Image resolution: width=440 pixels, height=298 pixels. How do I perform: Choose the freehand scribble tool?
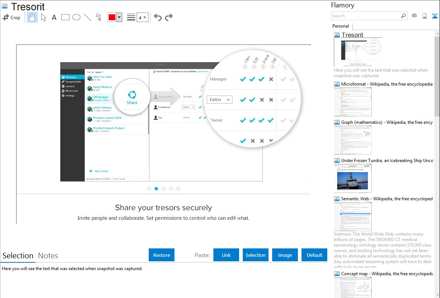98,17
